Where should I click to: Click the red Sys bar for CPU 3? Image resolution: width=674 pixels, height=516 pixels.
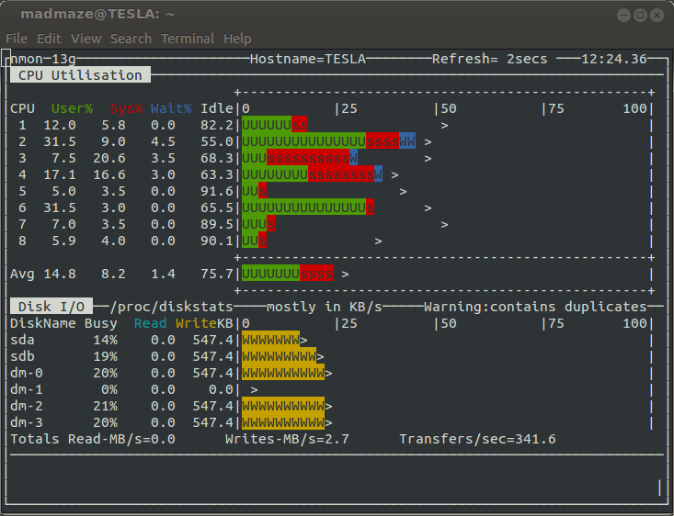[308, 159]
